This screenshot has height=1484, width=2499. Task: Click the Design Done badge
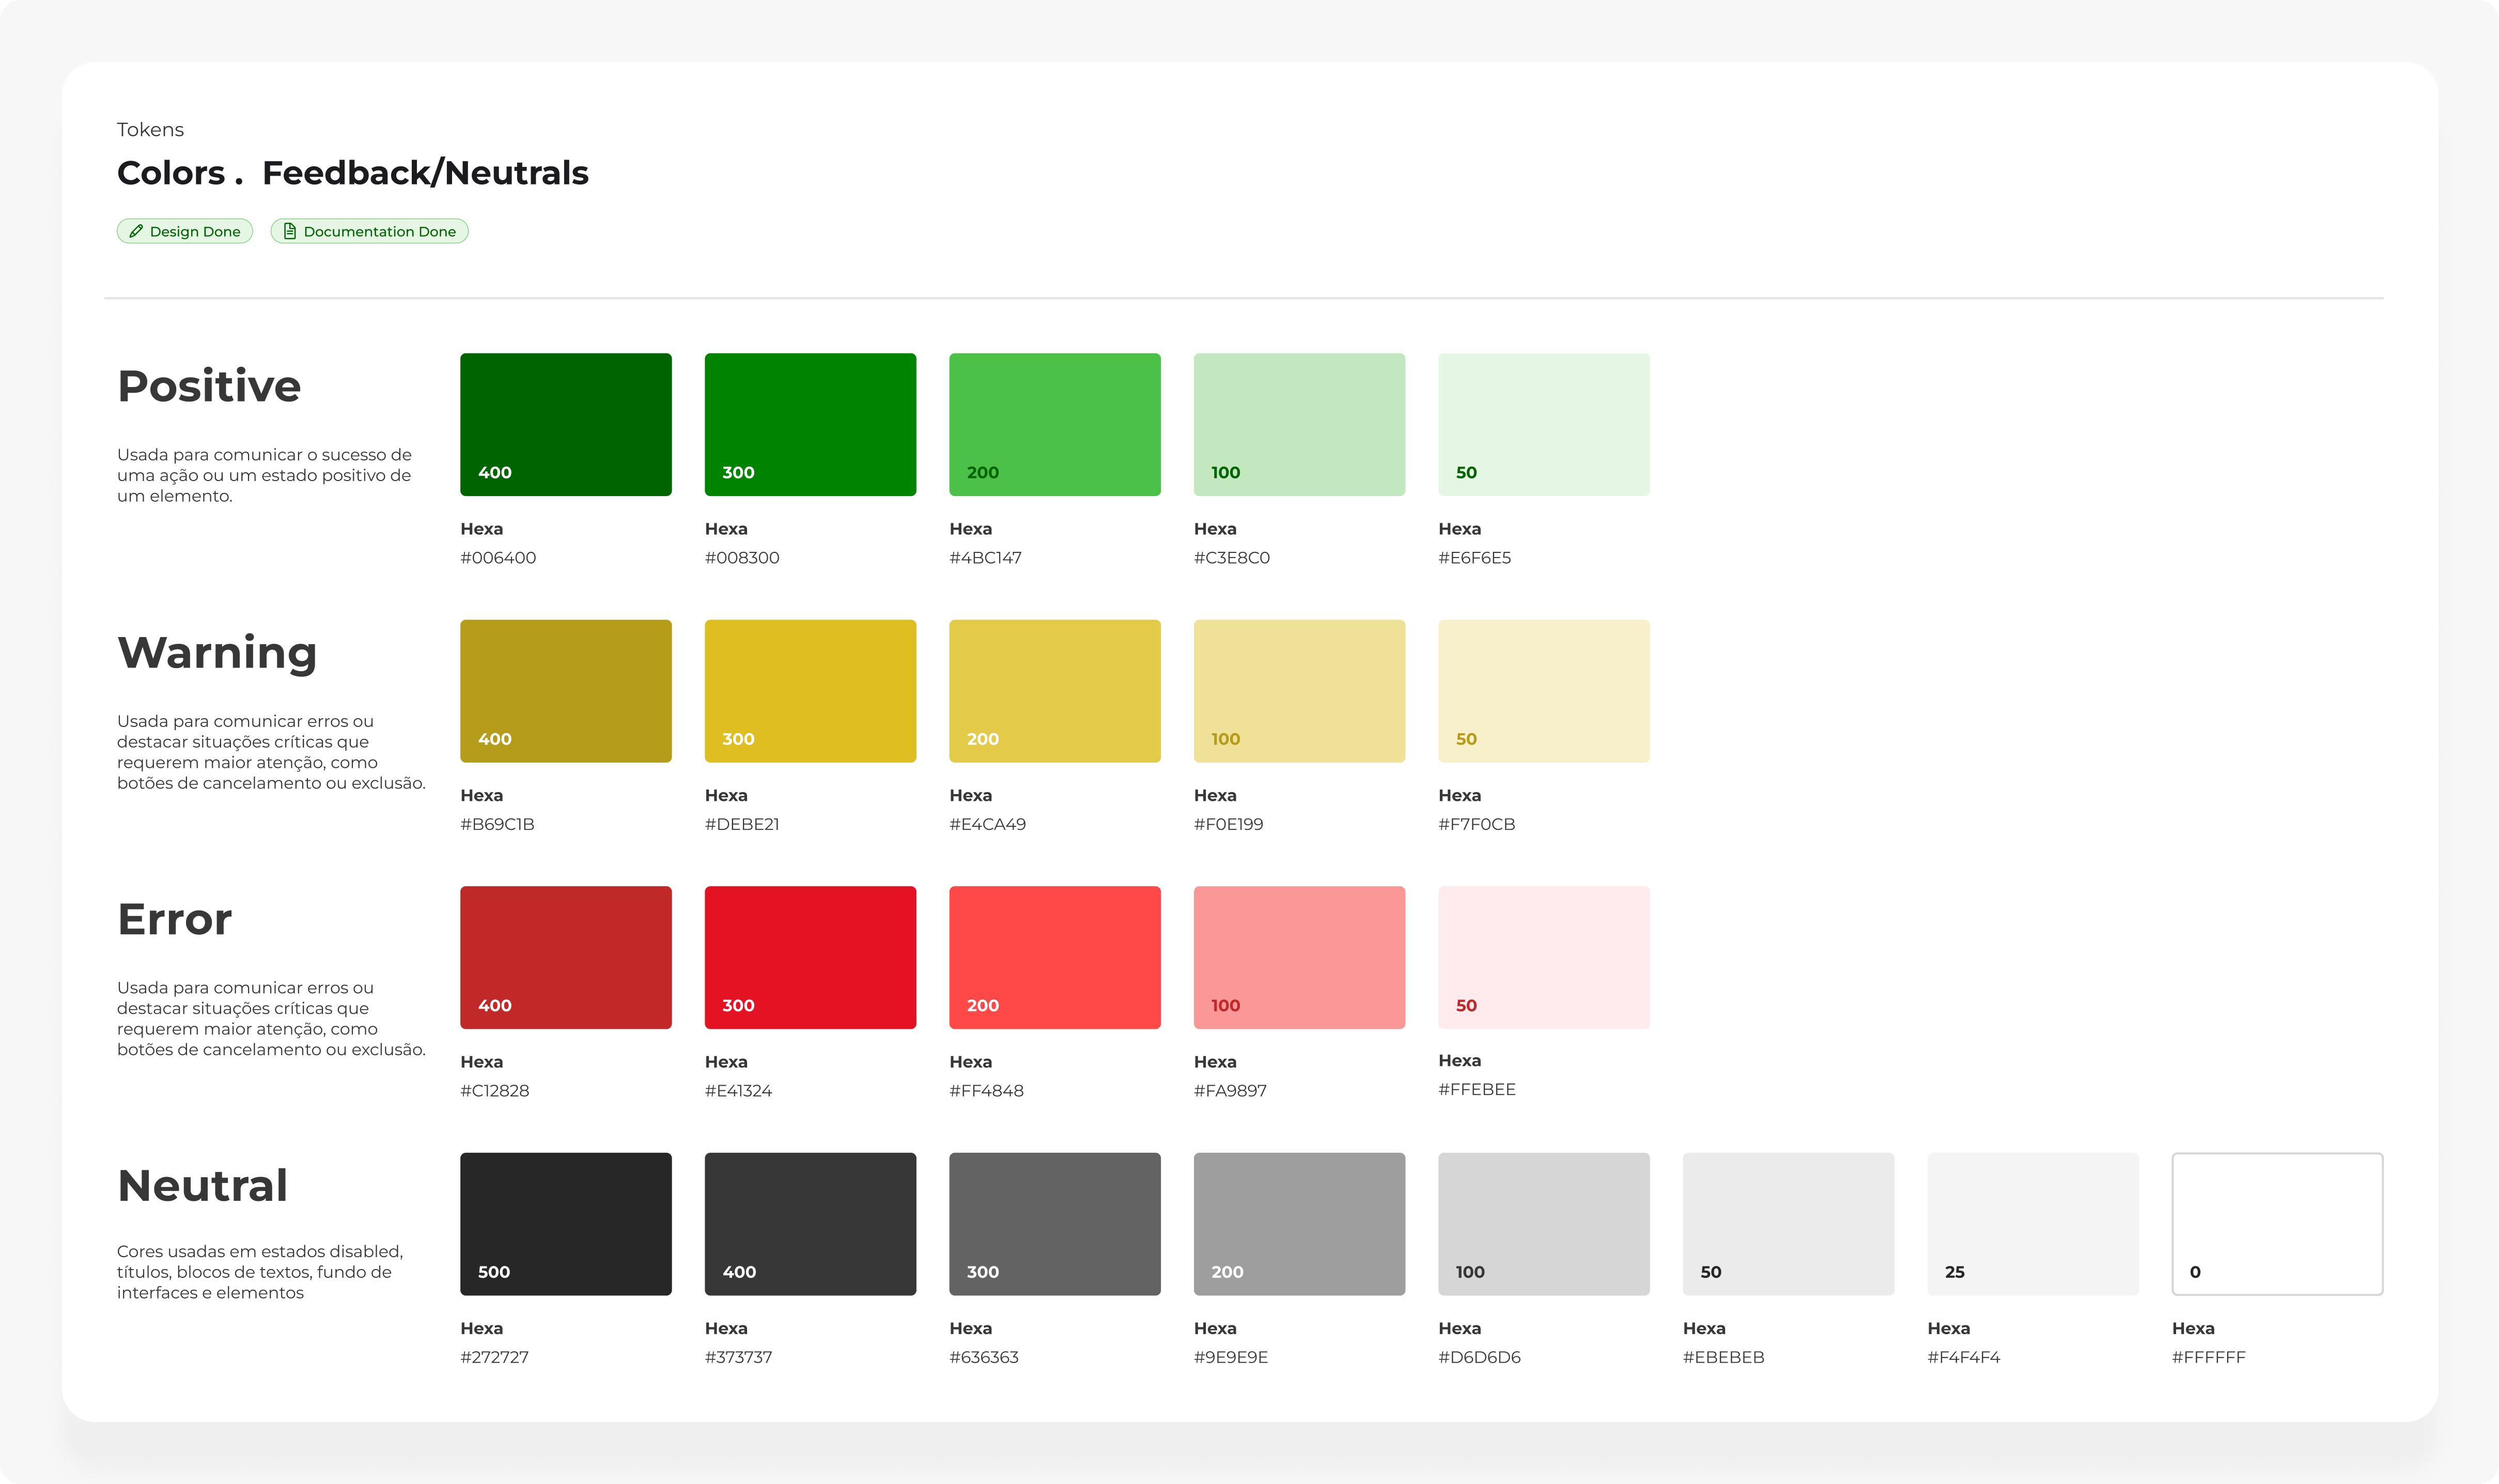click(184, 231)
